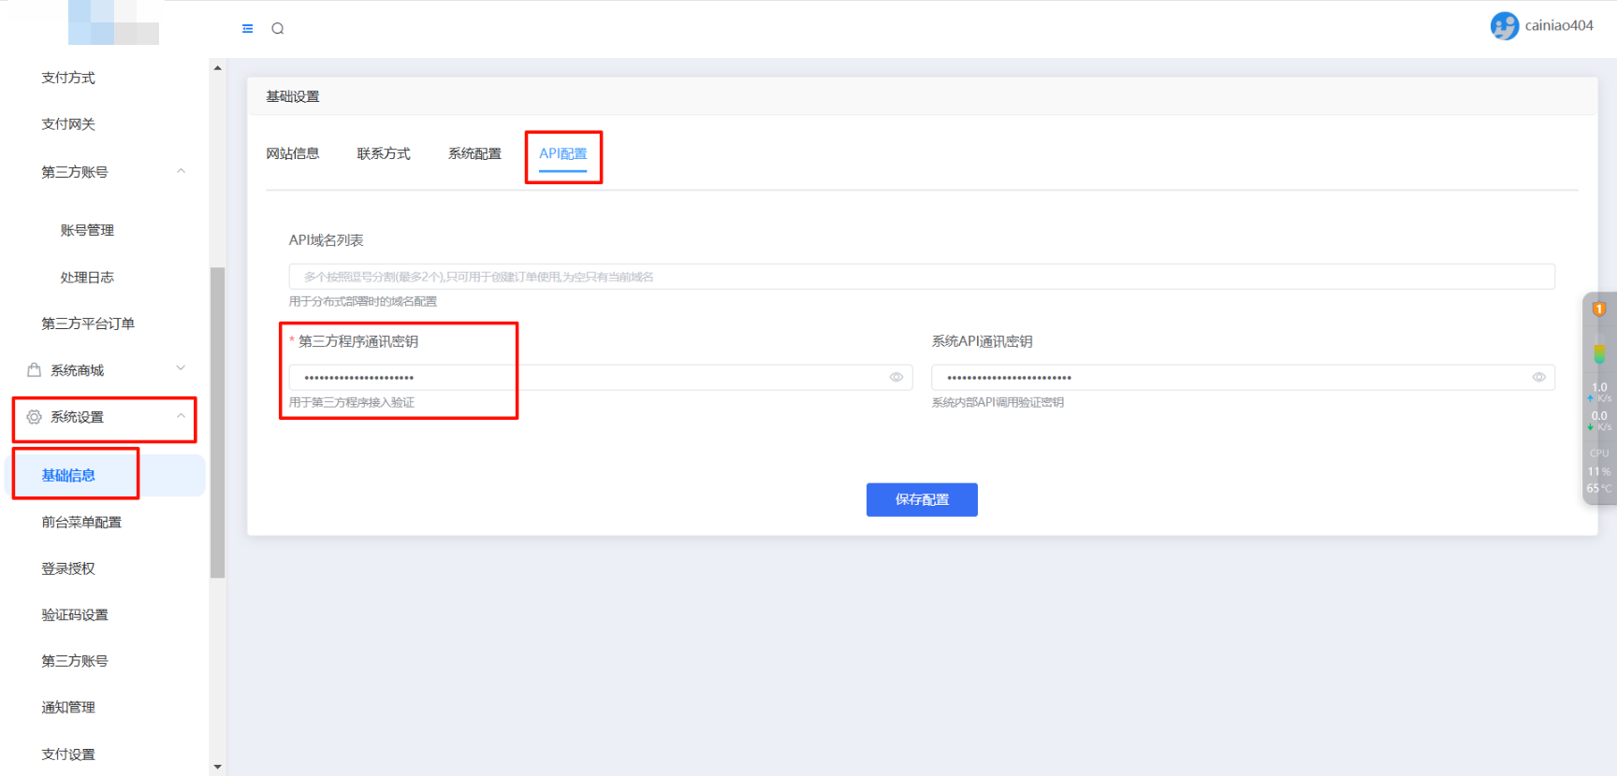The height and width of the screenshot is (776, 1617).
Task: Select the 系统配置 tab
Action: [474, 153]
